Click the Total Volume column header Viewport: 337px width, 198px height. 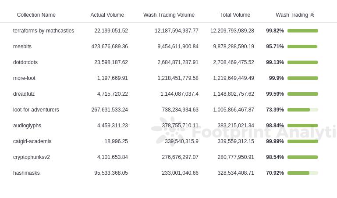point(235,15)
